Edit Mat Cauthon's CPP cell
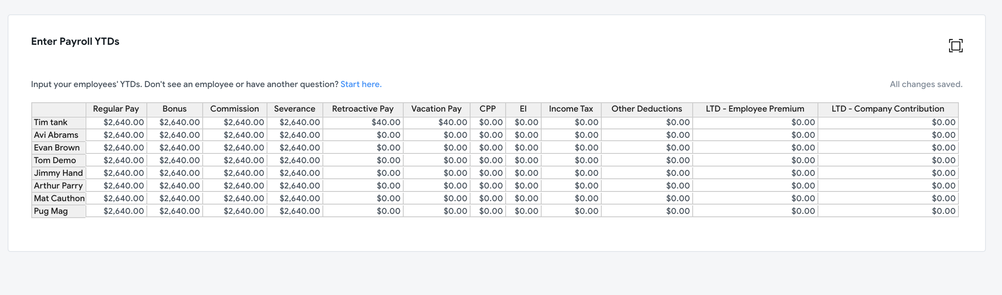This screenshot has width=1002, height=295. (488, 199)
